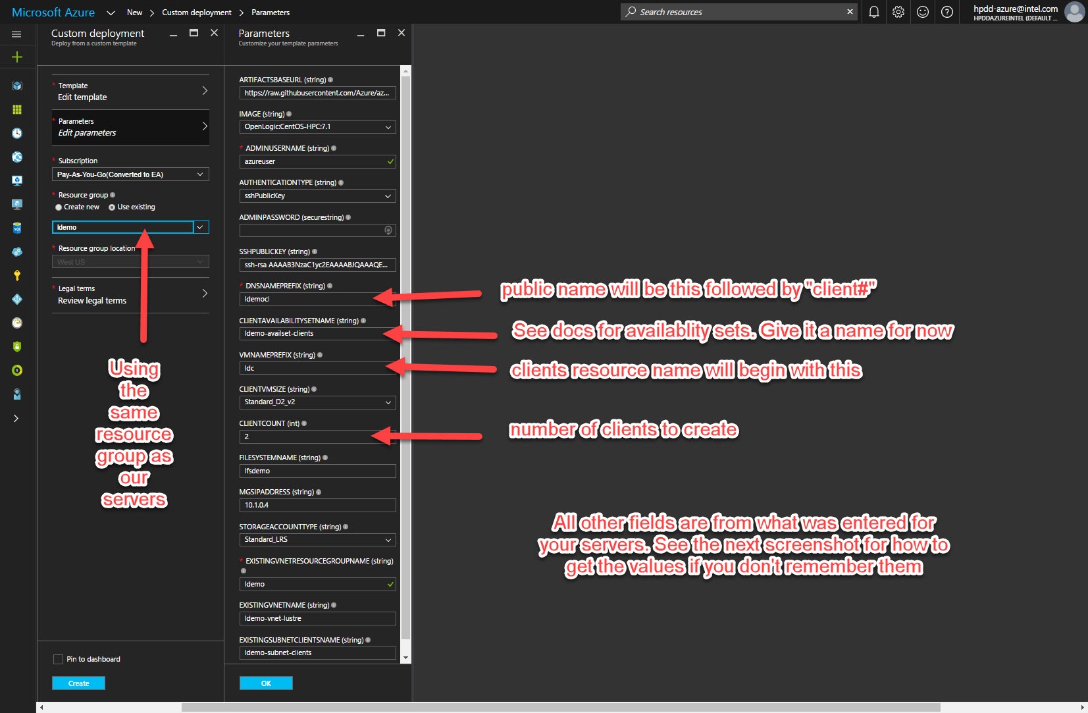
Task: Open Help and support person icon
Action: point(17,394)
